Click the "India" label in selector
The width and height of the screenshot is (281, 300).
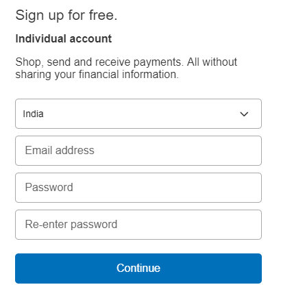tap(33, 114)
